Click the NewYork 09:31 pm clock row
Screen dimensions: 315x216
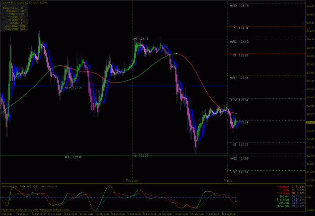pos(290,206)
